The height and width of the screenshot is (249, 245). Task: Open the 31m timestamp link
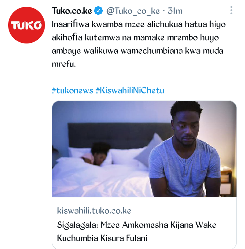pyautogui.click(x=175, y=11)
